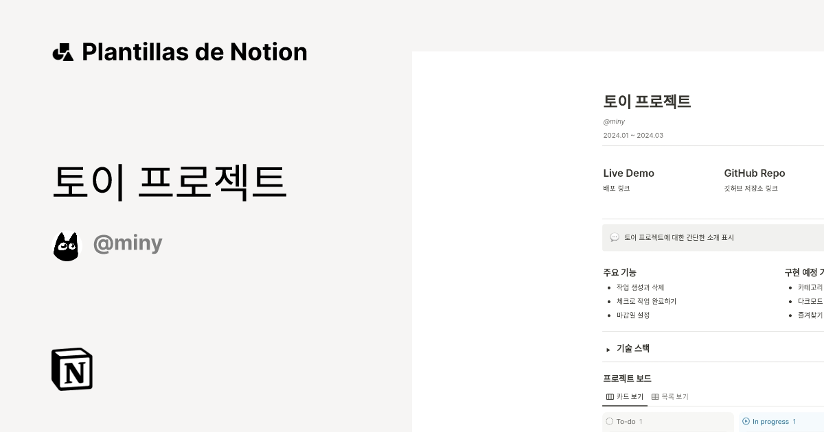Click the board view icon beside 카드 보기
Screen dimensions: 824x432
[610, 396]
